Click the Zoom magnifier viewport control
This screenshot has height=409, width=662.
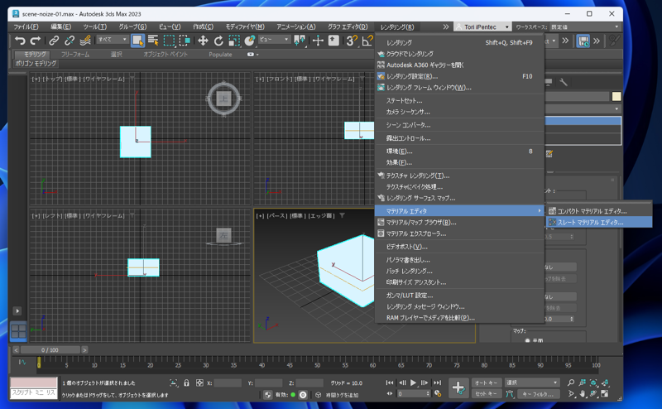[571, 383]
